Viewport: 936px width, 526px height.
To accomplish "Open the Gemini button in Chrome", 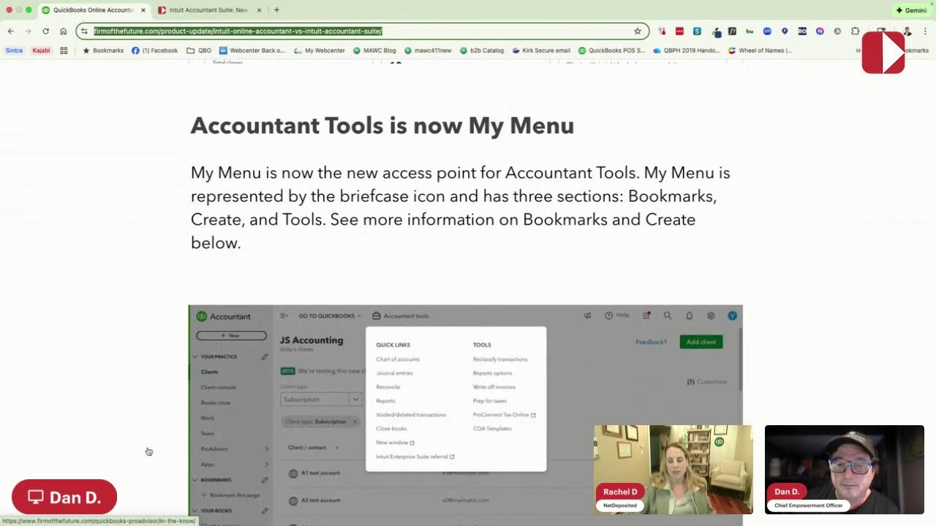I will [911, 10].
